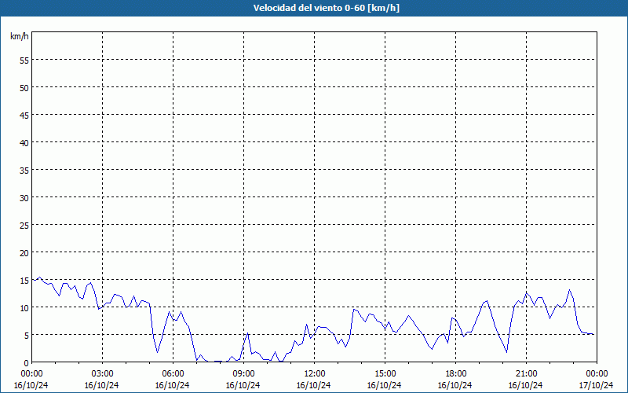628x393 pixels.
Task: Click the 15:00 time axis label
Action: [x=385, y=374]
